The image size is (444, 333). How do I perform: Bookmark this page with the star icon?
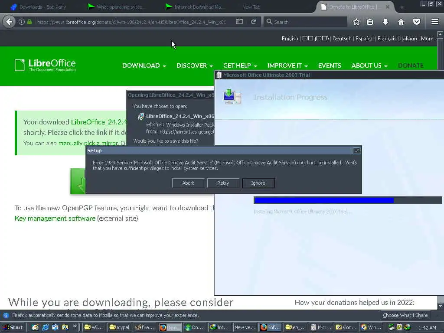pos(356,22)
